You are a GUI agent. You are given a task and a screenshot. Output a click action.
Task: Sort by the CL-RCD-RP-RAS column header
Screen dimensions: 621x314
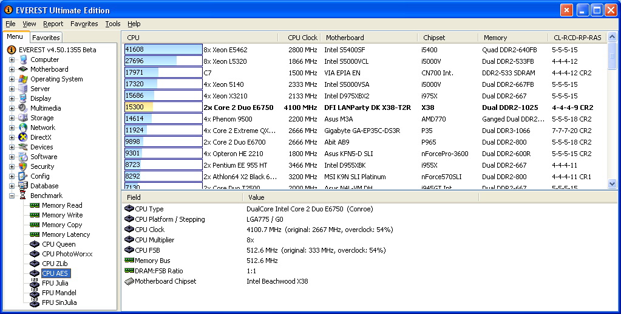(577, 38)
